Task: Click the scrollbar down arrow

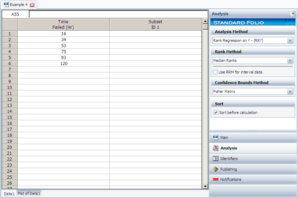Action: 205,186
